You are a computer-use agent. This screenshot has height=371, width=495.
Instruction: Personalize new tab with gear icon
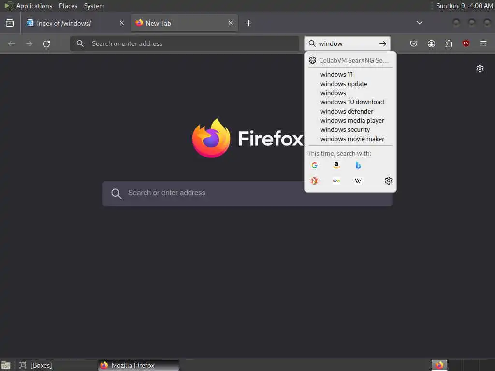(480, 69)
